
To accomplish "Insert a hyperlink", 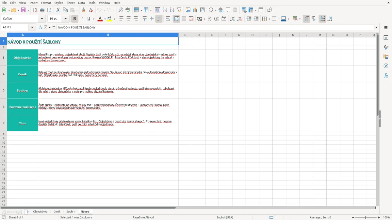I will [x=221, y=10].
